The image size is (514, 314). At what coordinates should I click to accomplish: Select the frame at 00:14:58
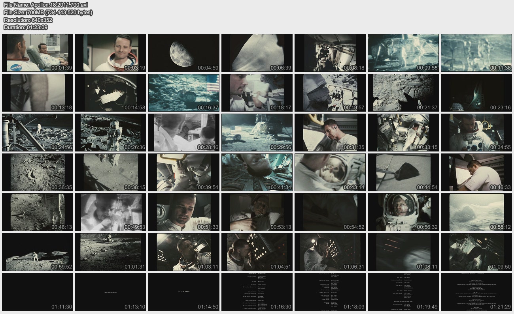[111, 93]
